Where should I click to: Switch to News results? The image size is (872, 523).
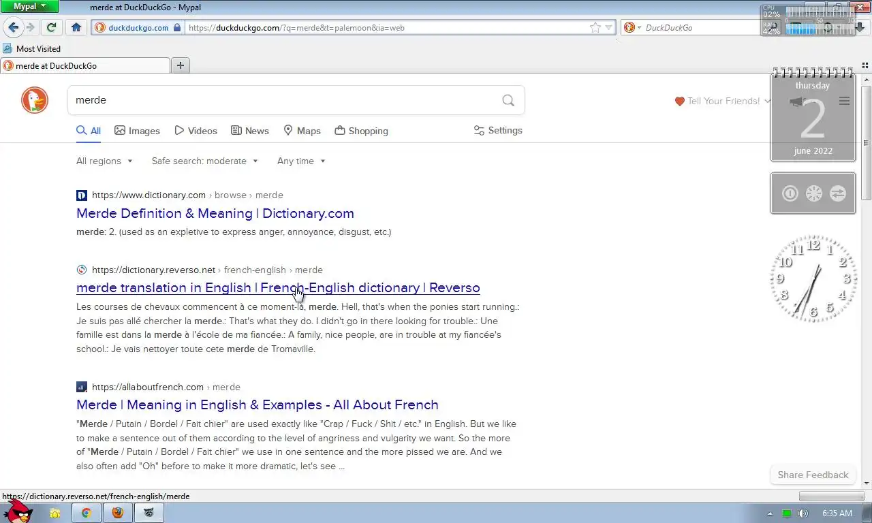pos(250,131)
